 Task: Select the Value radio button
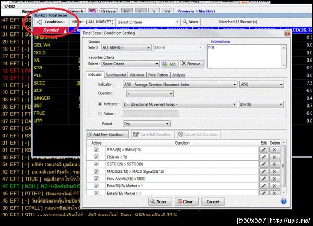tap(100, 114)
